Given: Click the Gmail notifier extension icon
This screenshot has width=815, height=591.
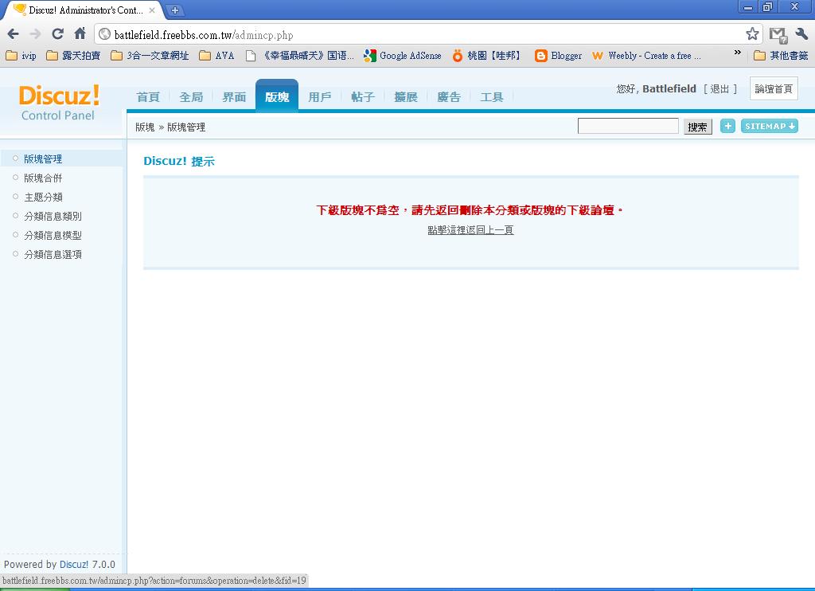Looking at the screenshot, I should (778, 34).
